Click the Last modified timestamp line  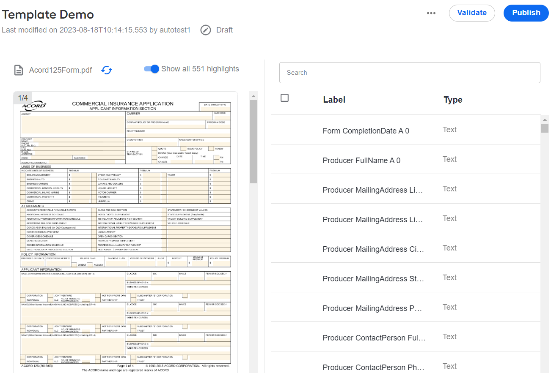click(96, 30)
